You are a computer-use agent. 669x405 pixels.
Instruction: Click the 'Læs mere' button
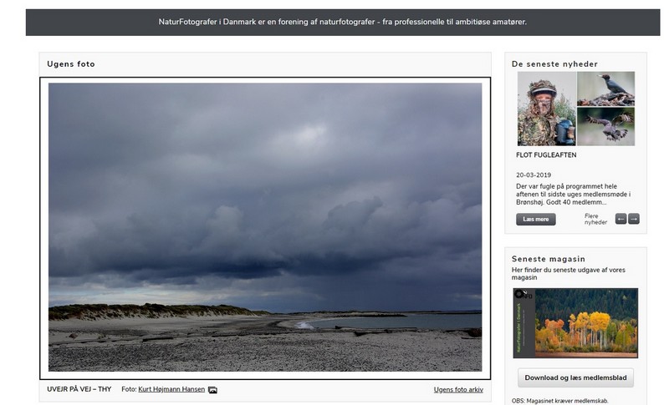tap(536, 219)
